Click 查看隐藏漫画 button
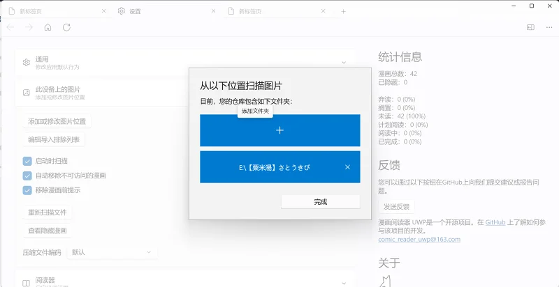Viewport: 559px width, 287px height. pos(48,231)
